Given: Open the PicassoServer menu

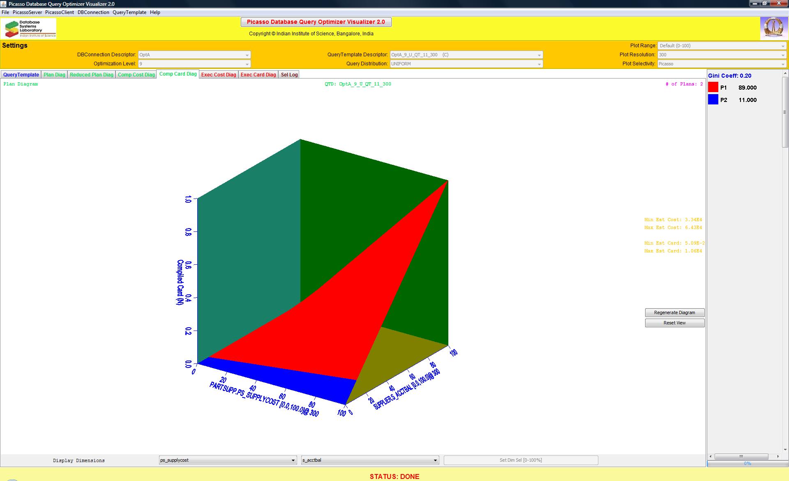Looking at the screenshot, I should [27, 12].
